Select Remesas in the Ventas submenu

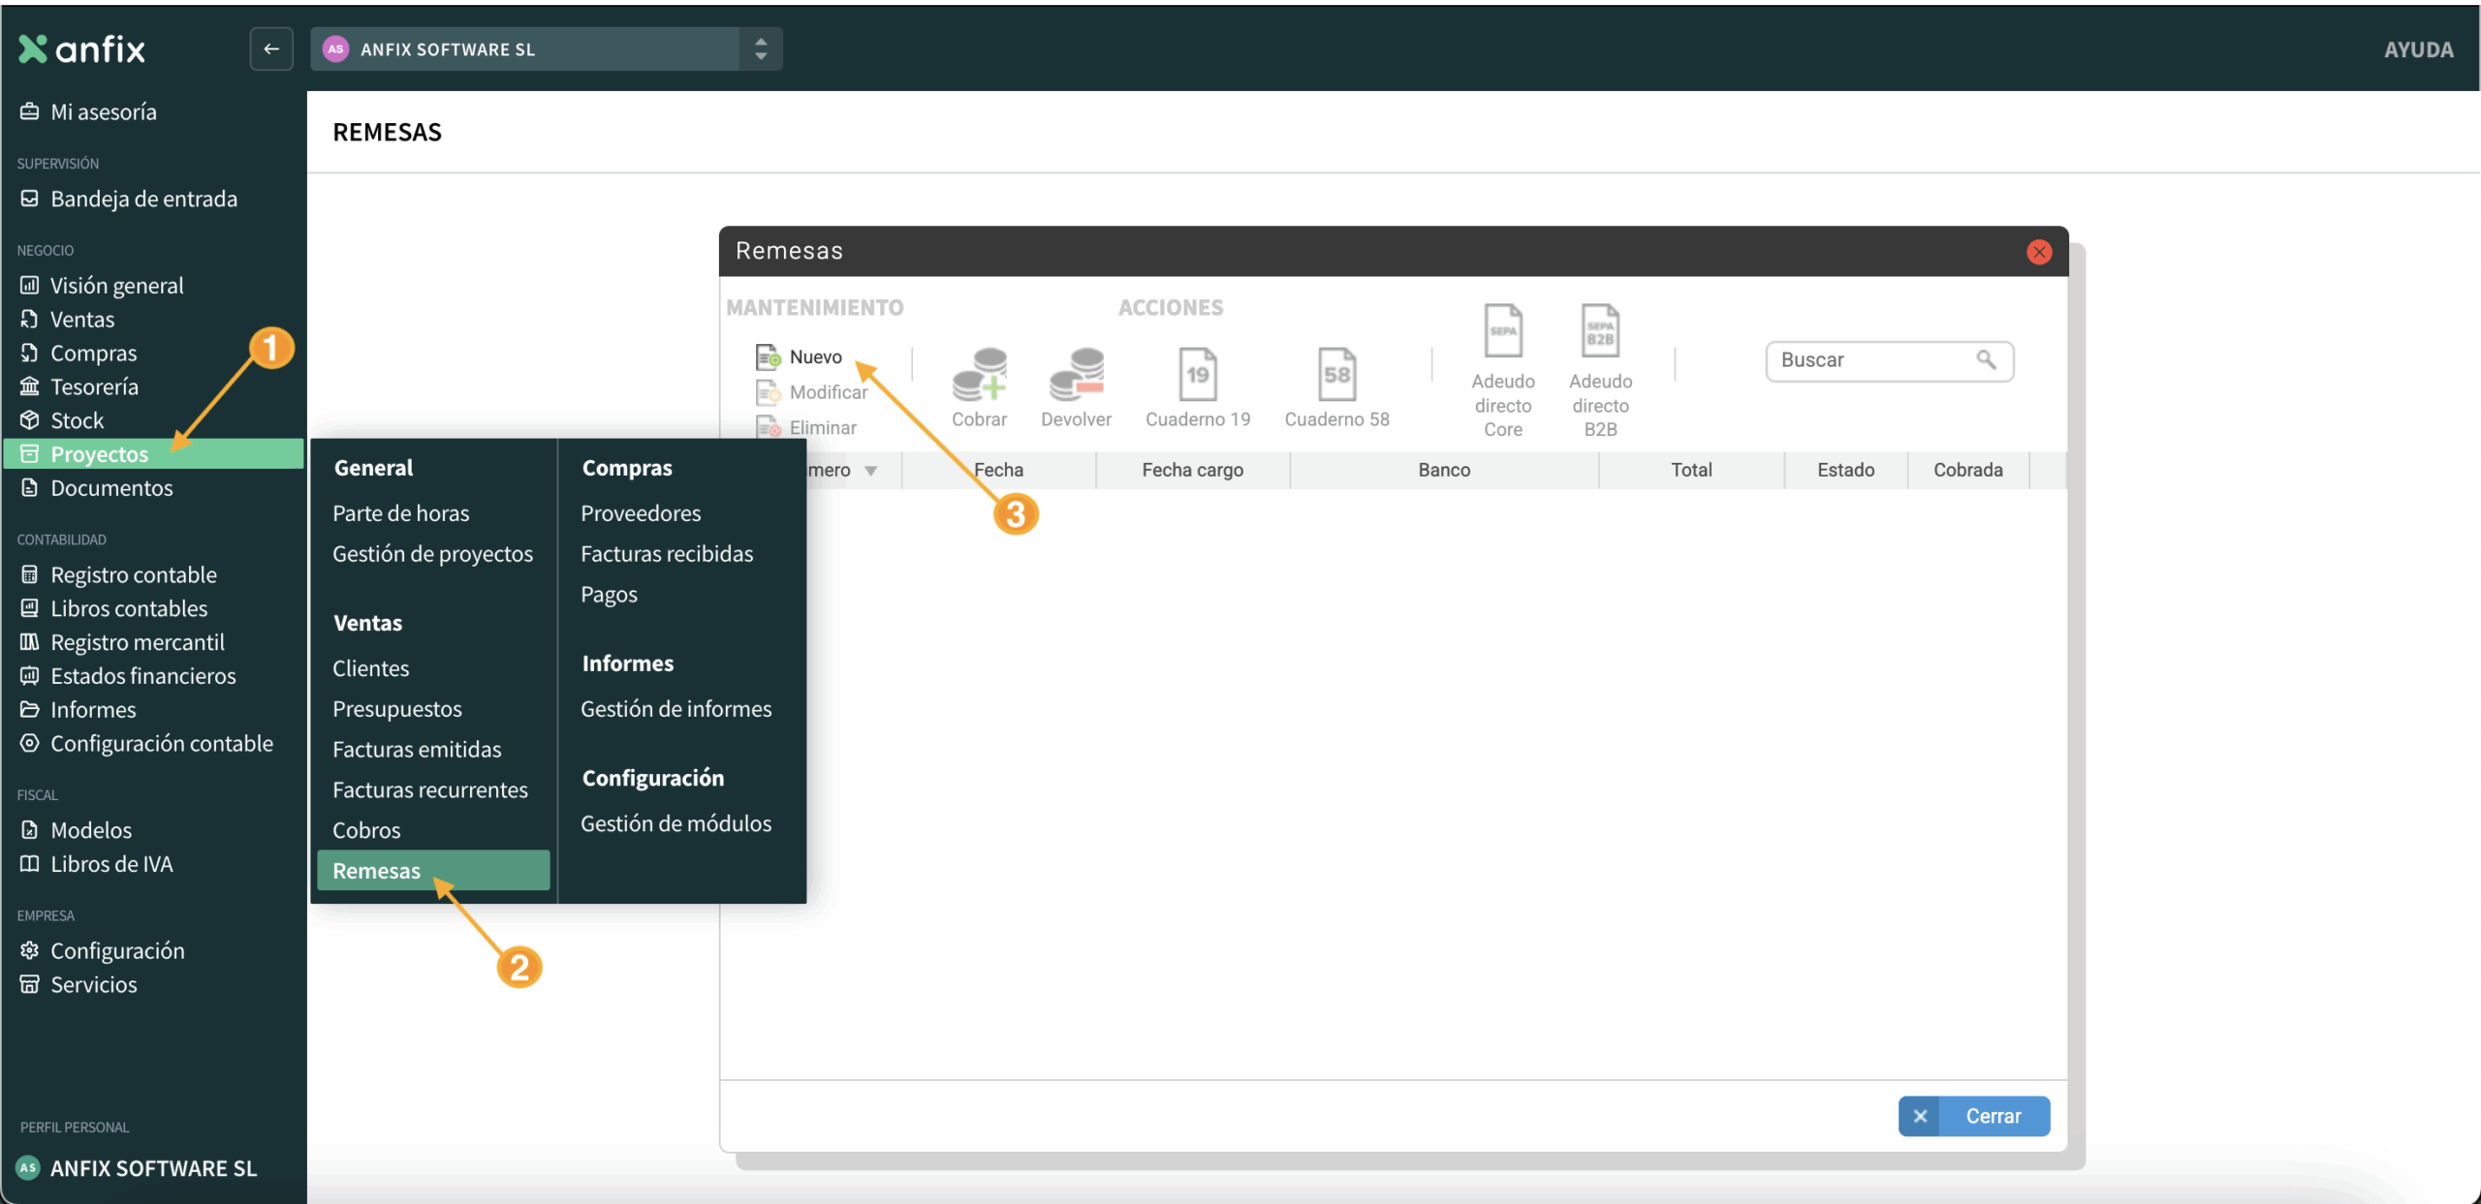(x=376, y=871)
